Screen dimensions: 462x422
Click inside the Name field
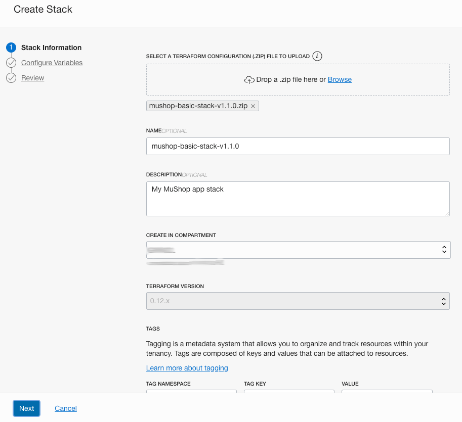click(298, 146)
